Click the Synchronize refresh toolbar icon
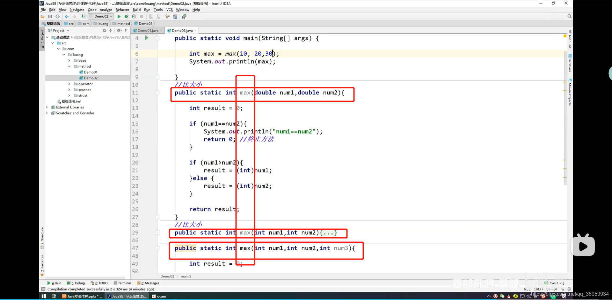The image size is (612, 300). pyautogui.click(x=57, y=17)
